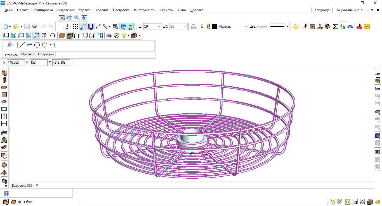Select the blue dimension tool
This screenshot has width=382, height=206.
52,45
